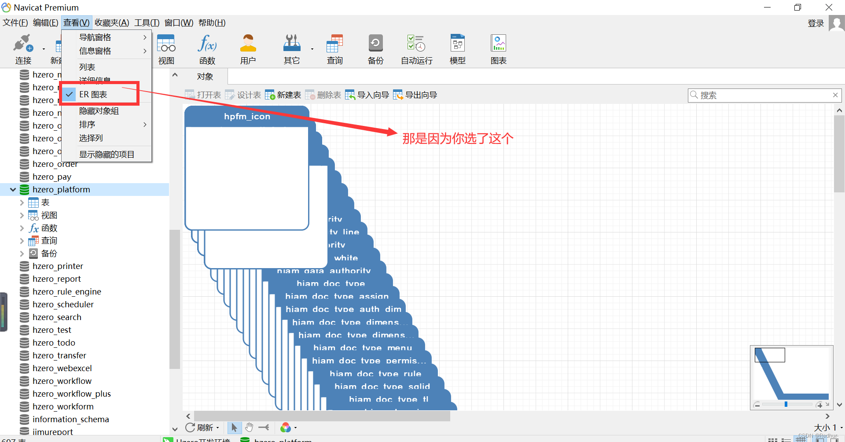Open the 工具(T) menu
The width and height of the screenshot is (845, 442).
[x=147, y=23]
